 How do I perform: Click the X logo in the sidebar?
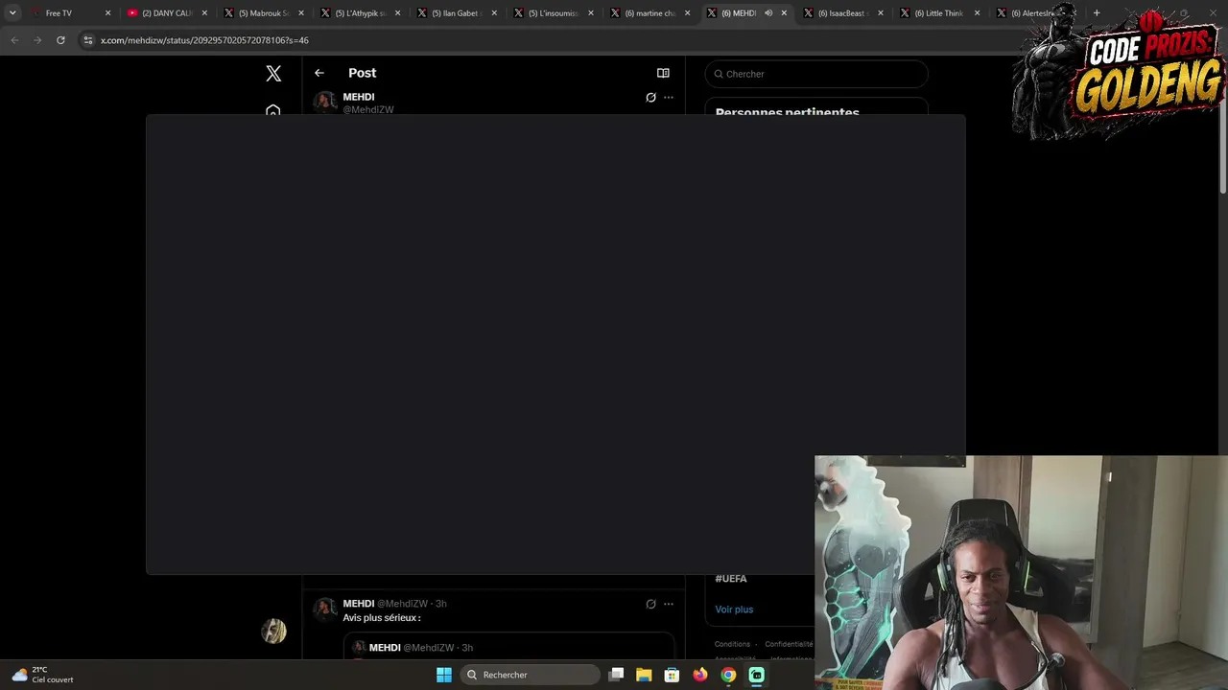click(x=273, y=74)
